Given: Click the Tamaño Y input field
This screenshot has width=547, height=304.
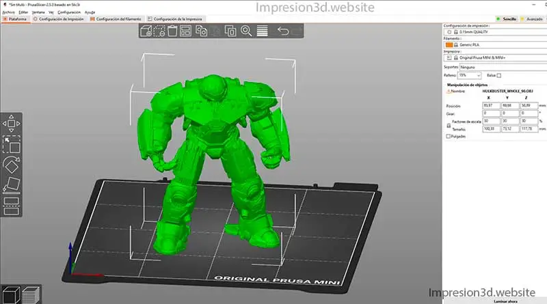Looking at the screenshot, I should tap(510, 129).
